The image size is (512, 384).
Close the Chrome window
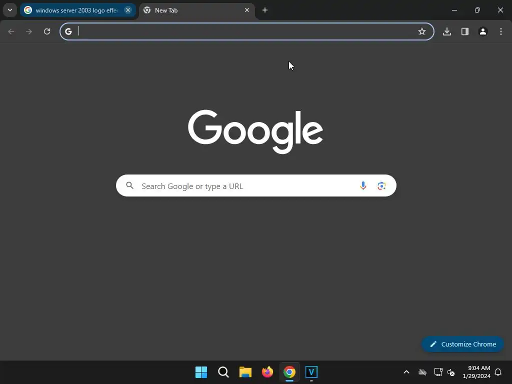coord(500,10)
